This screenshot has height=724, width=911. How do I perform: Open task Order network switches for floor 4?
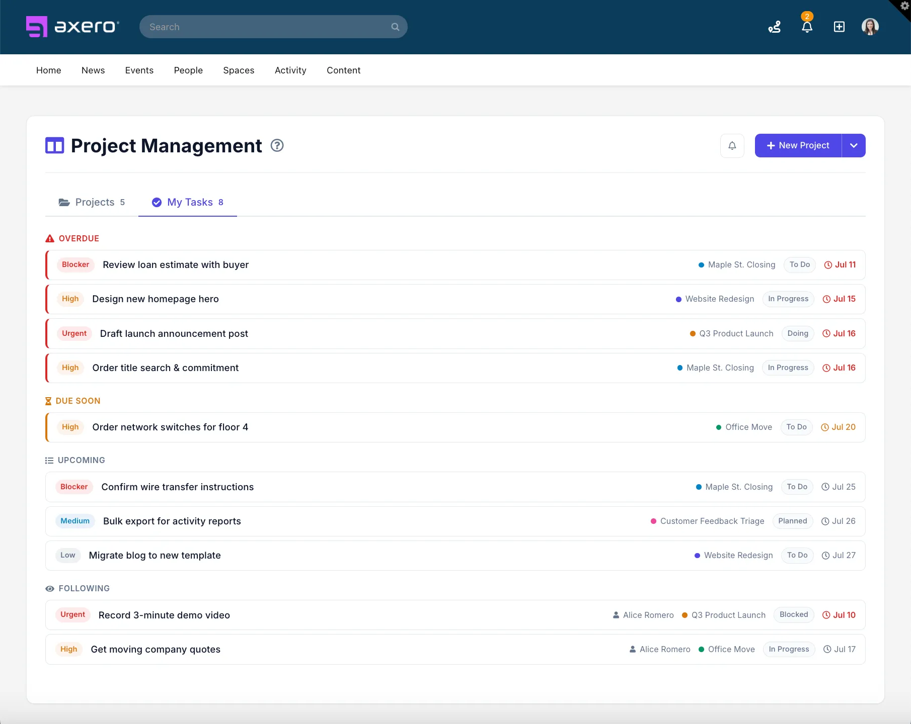point(170,427)
